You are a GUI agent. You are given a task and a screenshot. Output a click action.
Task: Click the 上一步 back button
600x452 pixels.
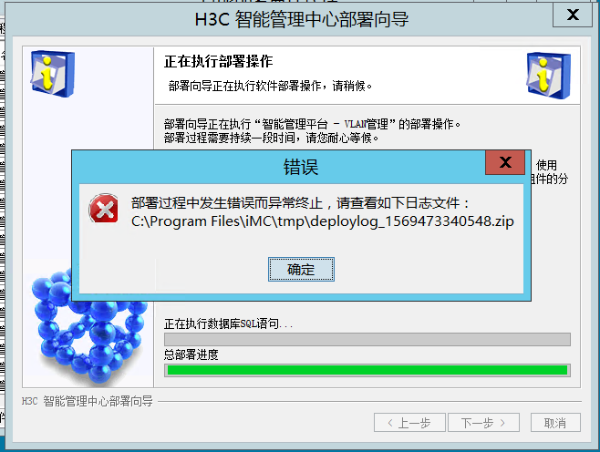tap(409, 423)
